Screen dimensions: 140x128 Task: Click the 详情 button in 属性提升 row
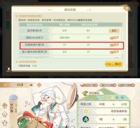[122, 127]
